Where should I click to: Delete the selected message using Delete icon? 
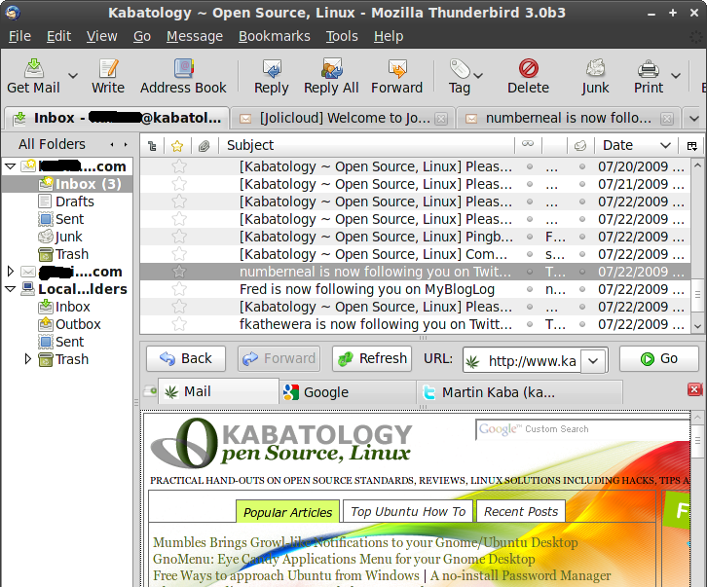click(528, 69)
